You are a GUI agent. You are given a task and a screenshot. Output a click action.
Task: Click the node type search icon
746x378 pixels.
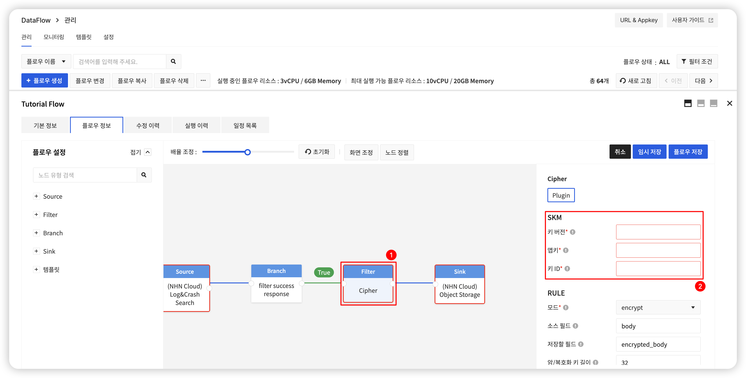144,175
